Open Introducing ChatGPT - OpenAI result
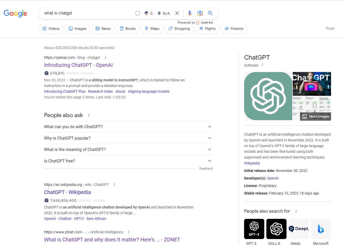 click(78, 65)
